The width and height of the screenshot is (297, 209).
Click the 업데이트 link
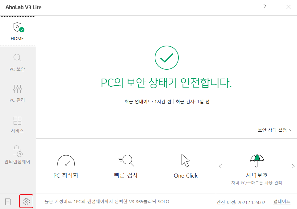[x=282, y=202]
